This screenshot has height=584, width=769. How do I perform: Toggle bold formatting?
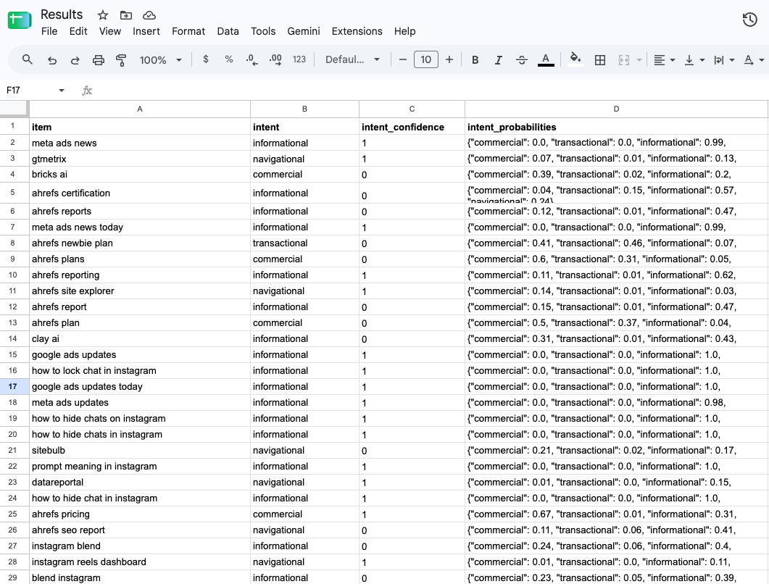click(x=475, y=60)
